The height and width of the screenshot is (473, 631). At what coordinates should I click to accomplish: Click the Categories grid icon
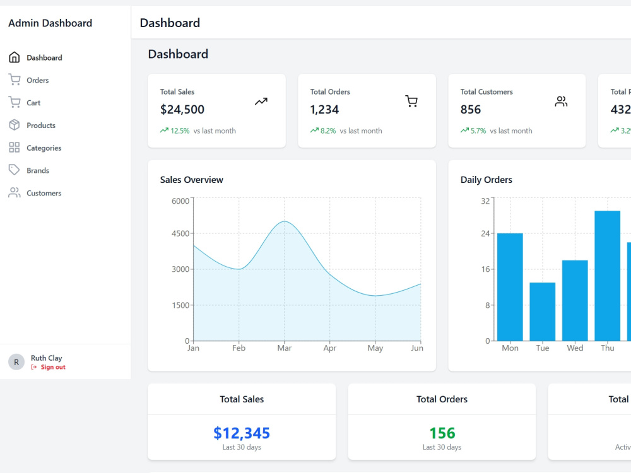(x=14, y=148)
